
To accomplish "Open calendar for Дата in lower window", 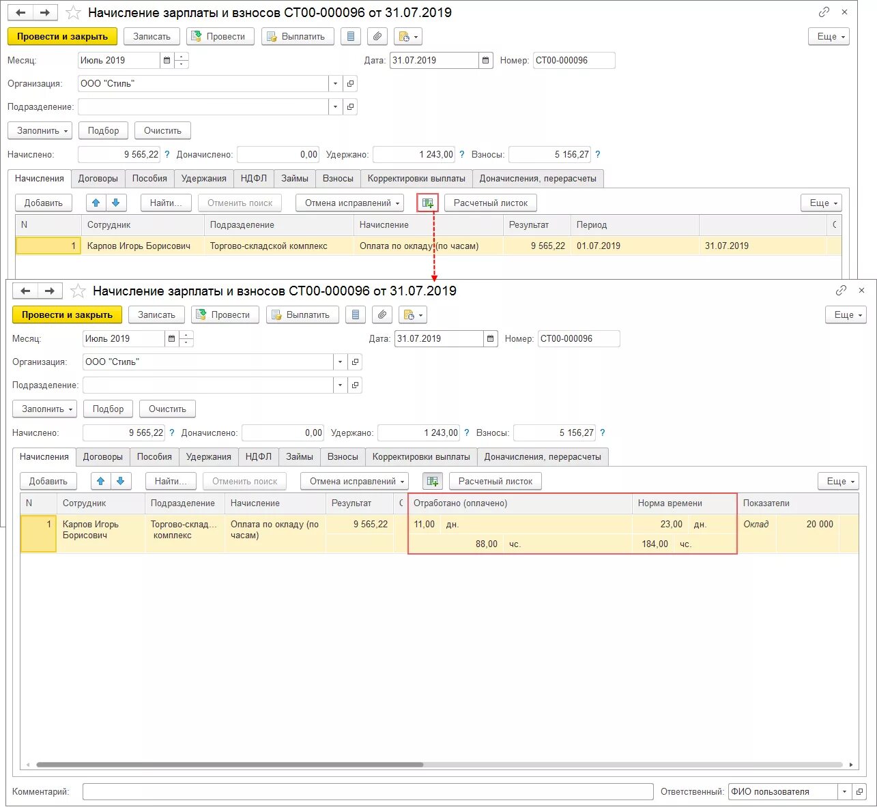I will 490,338.
